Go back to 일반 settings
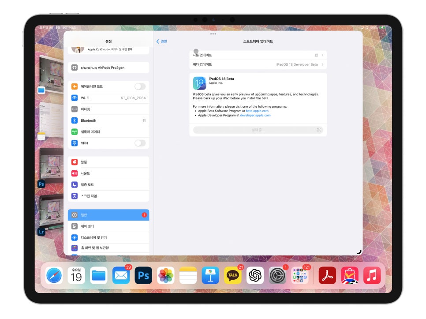 [162, 41]
